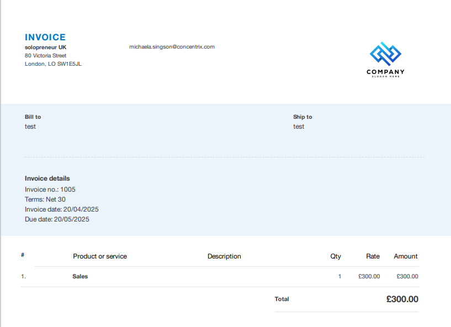The width and height of the screenshot is (451, 327).
Task: Click the test name under Ship to
Action: [x=299, y=126]
